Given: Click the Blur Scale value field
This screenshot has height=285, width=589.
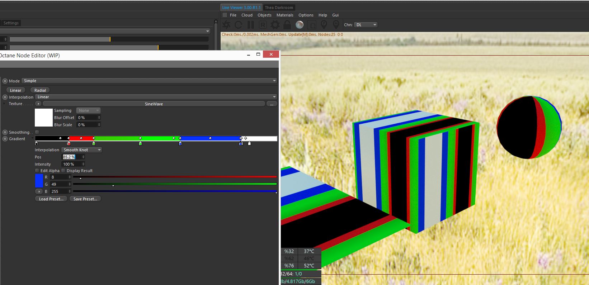Looking at the screenshot, I should 89,125.
